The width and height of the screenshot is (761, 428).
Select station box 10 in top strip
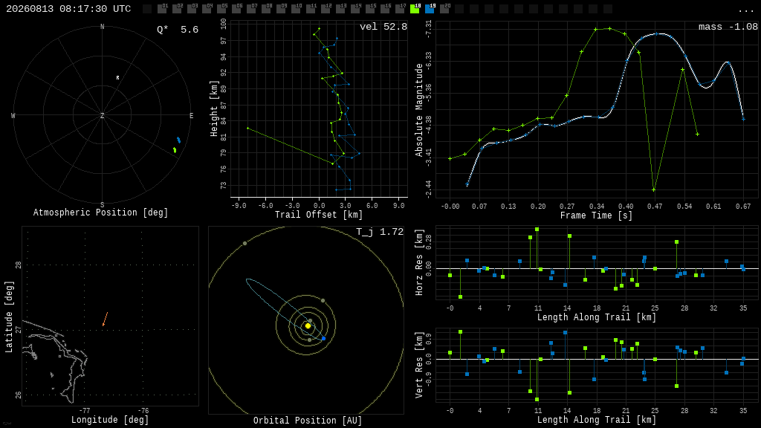tap(296, 9)
